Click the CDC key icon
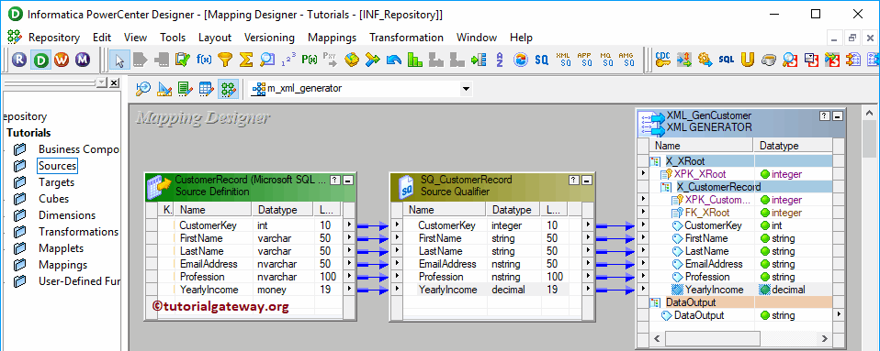 pos(663,60)
